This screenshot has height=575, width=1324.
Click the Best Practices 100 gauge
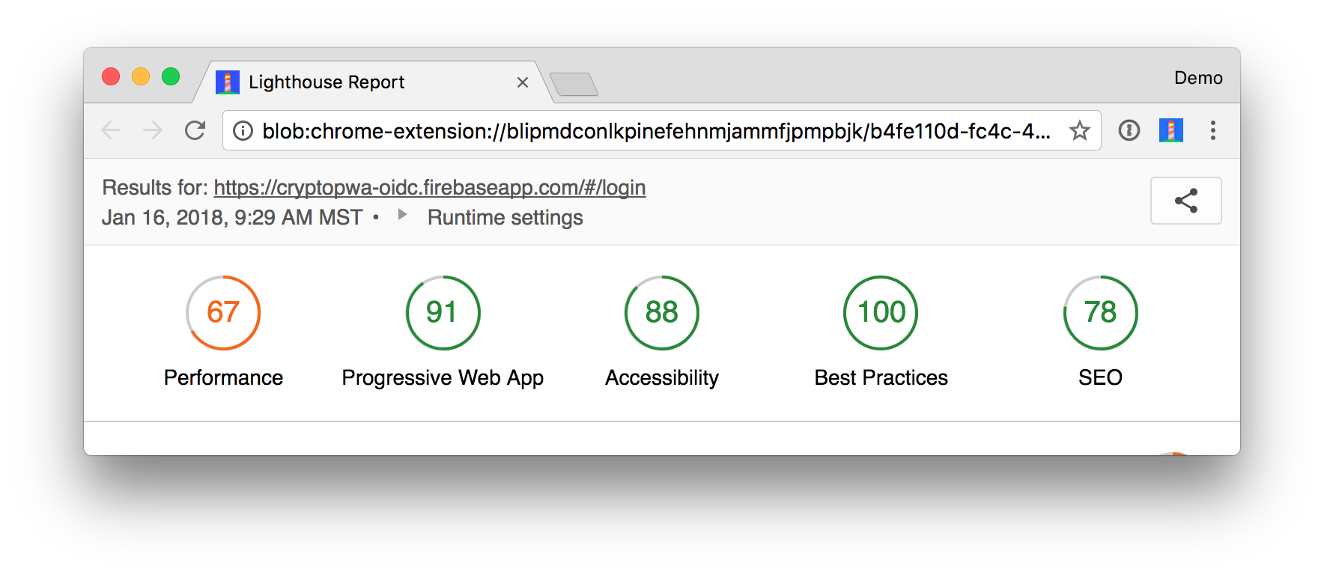pos(881,313)
